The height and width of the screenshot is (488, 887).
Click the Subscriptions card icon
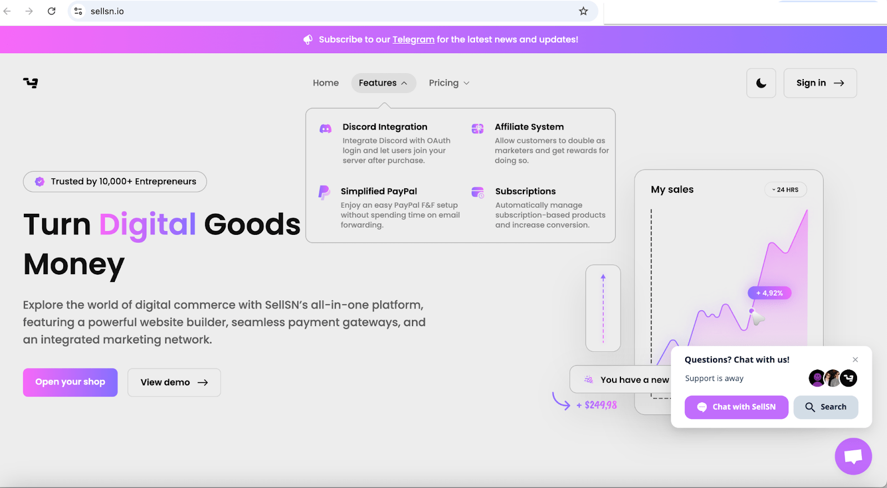tap(477, 192)
